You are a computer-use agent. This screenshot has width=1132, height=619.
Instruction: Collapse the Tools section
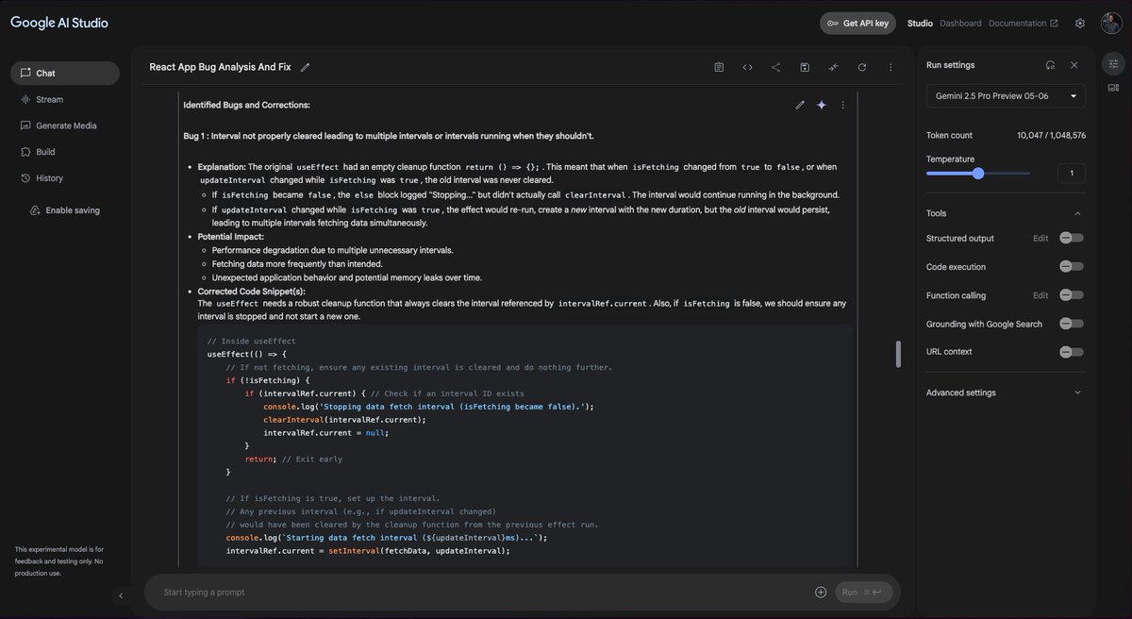1075,211
